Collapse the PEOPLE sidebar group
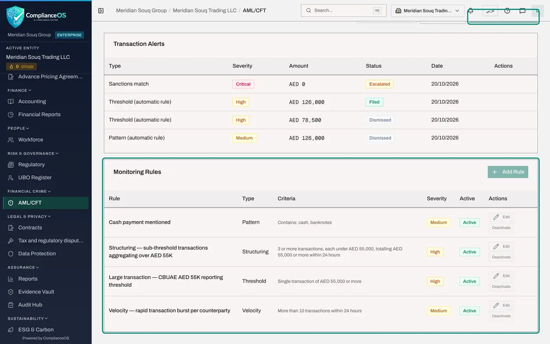 tap(18, 129)
